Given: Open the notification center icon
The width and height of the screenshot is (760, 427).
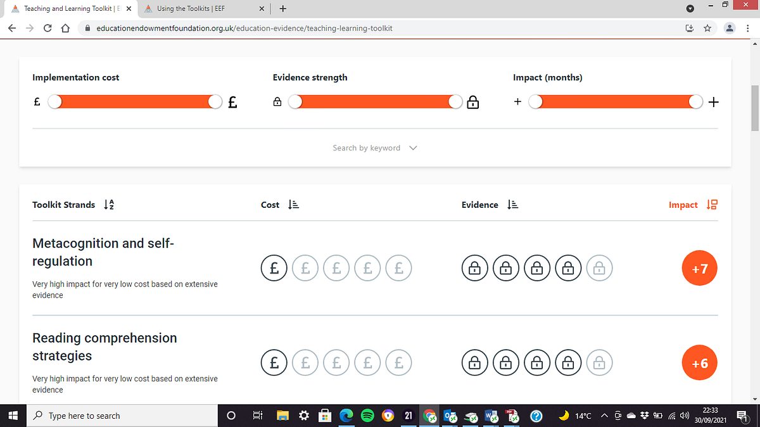Looking at the screenshot, I should tap(744, 416).
